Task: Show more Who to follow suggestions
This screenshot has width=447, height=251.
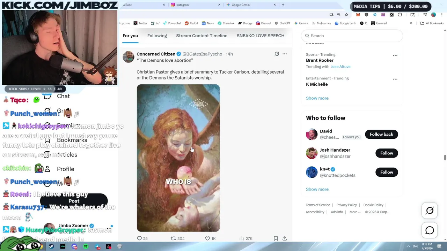Action: [317, 189]
